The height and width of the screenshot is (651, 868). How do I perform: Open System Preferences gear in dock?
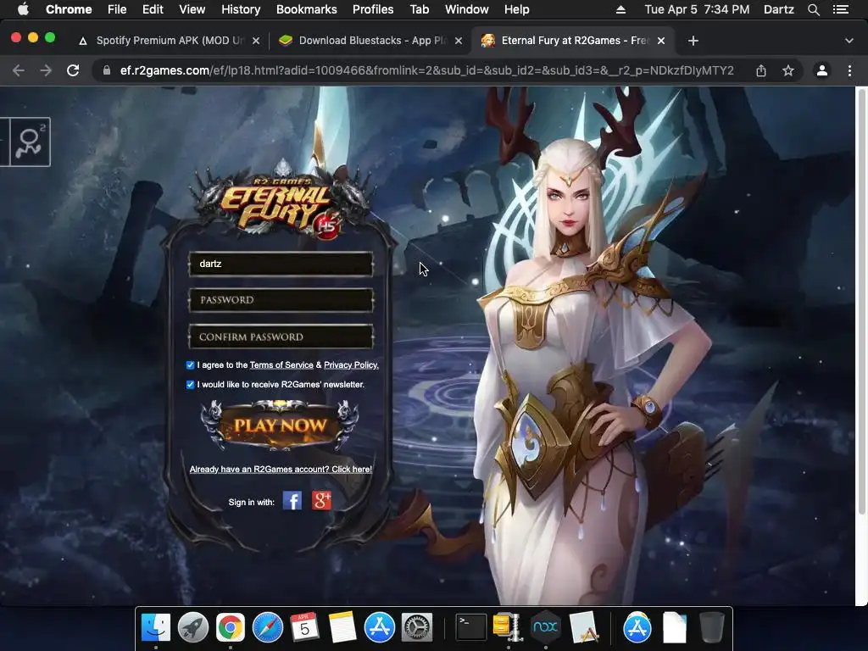416,627
